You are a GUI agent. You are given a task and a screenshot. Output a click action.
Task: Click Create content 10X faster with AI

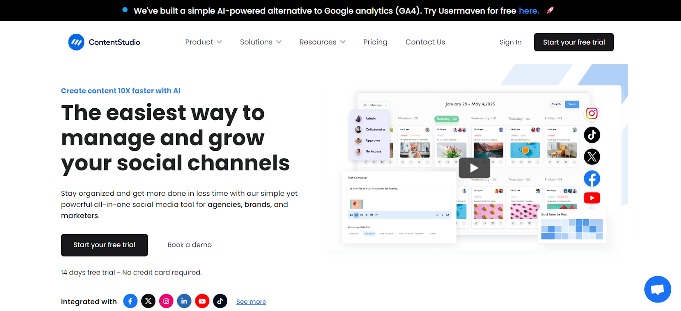click(x=120, y=91)
